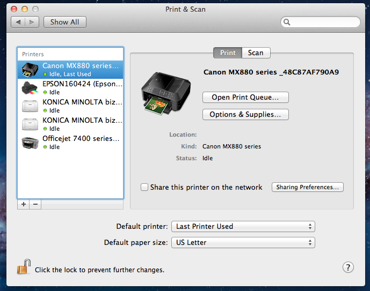This screenshot has width=370, height=291.
Task: Click the EPSON160424 printer icon
Action: pyautogui.click(x=30, y=88)
